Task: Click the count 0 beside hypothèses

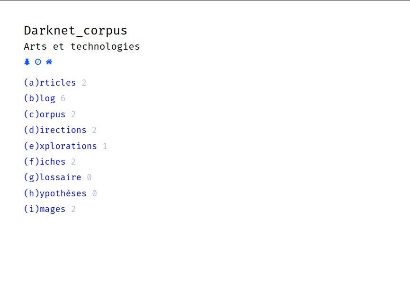Action: pos(94,193)
